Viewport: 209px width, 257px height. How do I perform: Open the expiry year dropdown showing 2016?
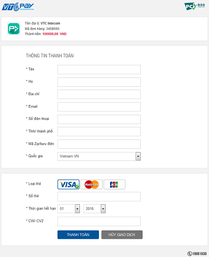[94, 208]
